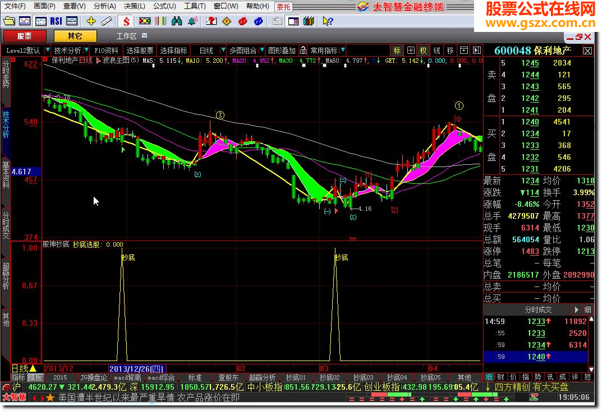Click the window layout toolbar icon
Screen dimensions: 602x411
point(293,21)
